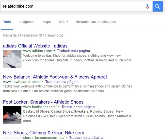Click the blue search magnifier button
The width and height of the screenshot is (165, 140).
click(158, 6)
